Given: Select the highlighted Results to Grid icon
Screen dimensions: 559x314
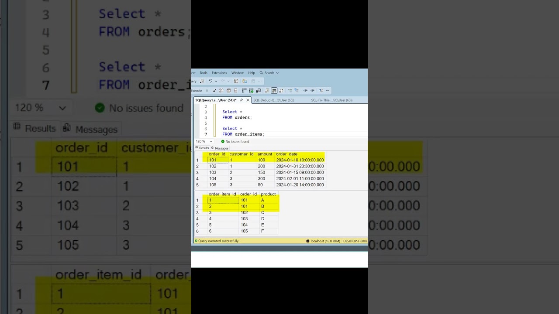Looking at the screenshot, I should (x=274, y=91).
